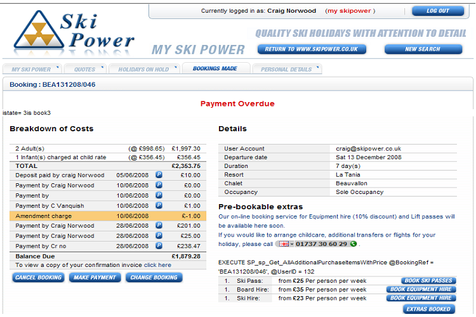Click the Log Out button

(x=437, y=11)
